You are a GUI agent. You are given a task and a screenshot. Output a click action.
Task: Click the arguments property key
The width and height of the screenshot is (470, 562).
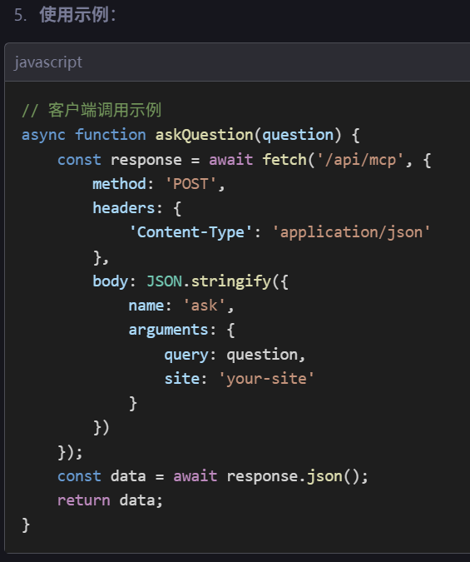click(x=168, y=330)
